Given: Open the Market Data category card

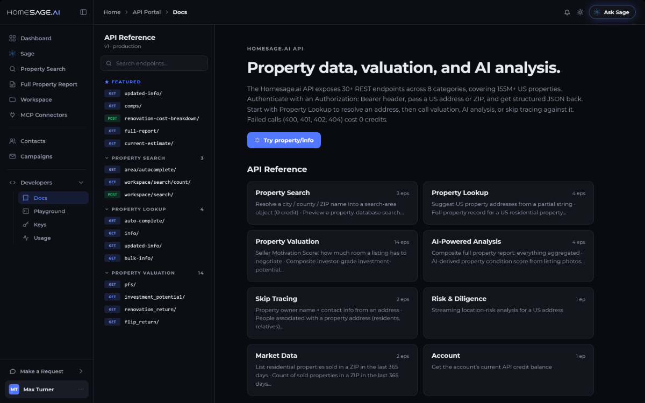Looking at the screenshot, I should coord(332,370).
